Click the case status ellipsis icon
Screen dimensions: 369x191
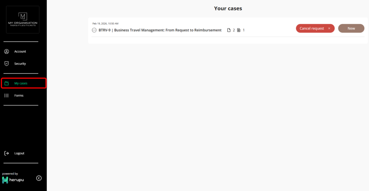94,30
